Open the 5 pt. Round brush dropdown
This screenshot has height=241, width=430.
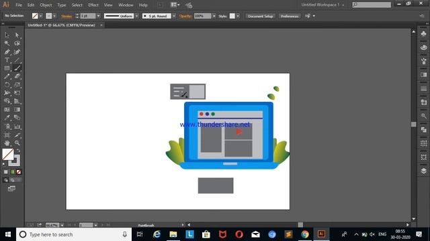pos(173,16)
